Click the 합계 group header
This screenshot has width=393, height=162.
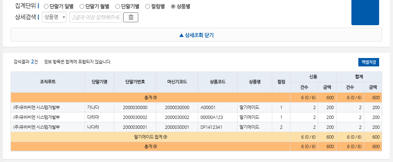point(359,77)
